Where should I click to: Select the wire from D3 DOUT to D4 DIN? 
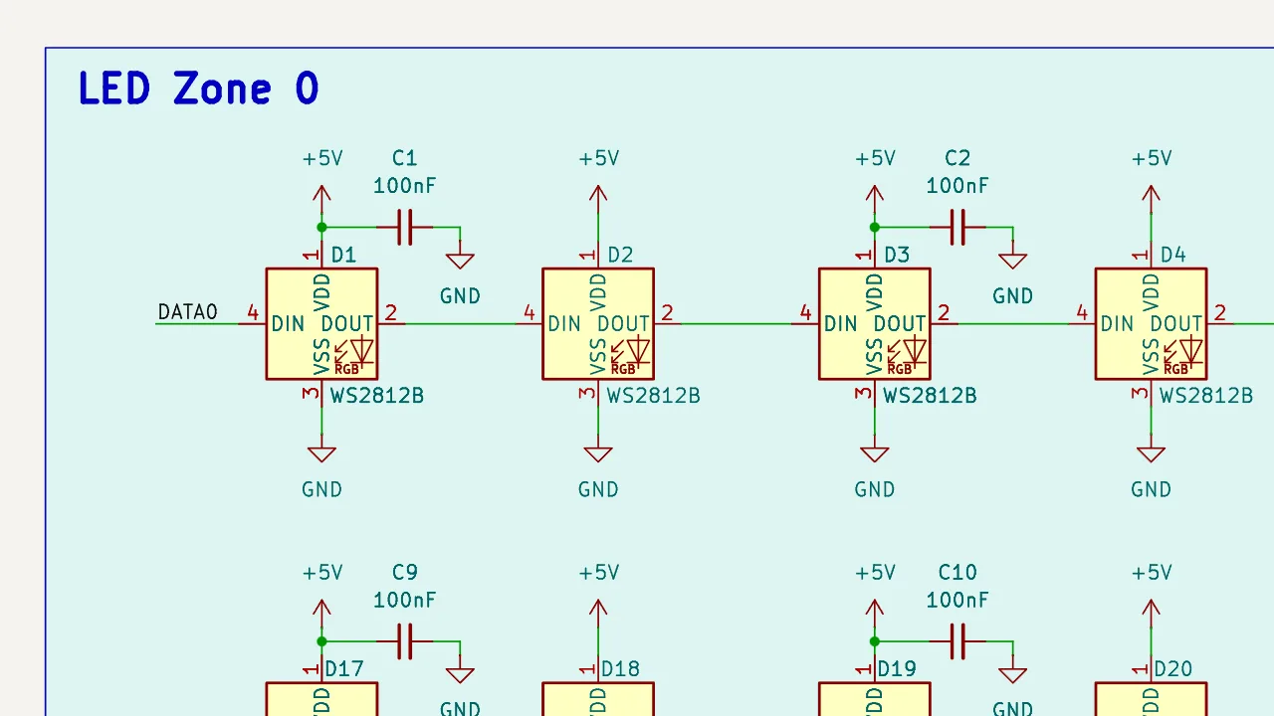pyautogui.click(x=1013, y=324)
